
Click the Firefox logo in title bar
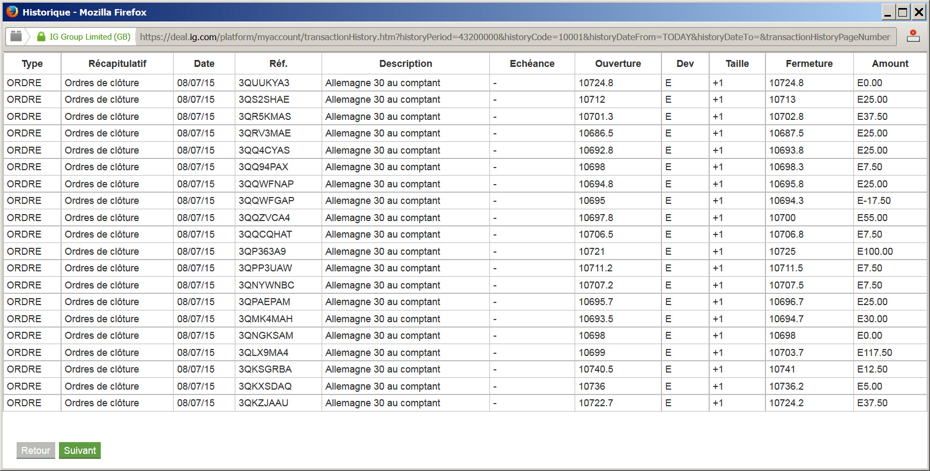[x=12, y=12]
